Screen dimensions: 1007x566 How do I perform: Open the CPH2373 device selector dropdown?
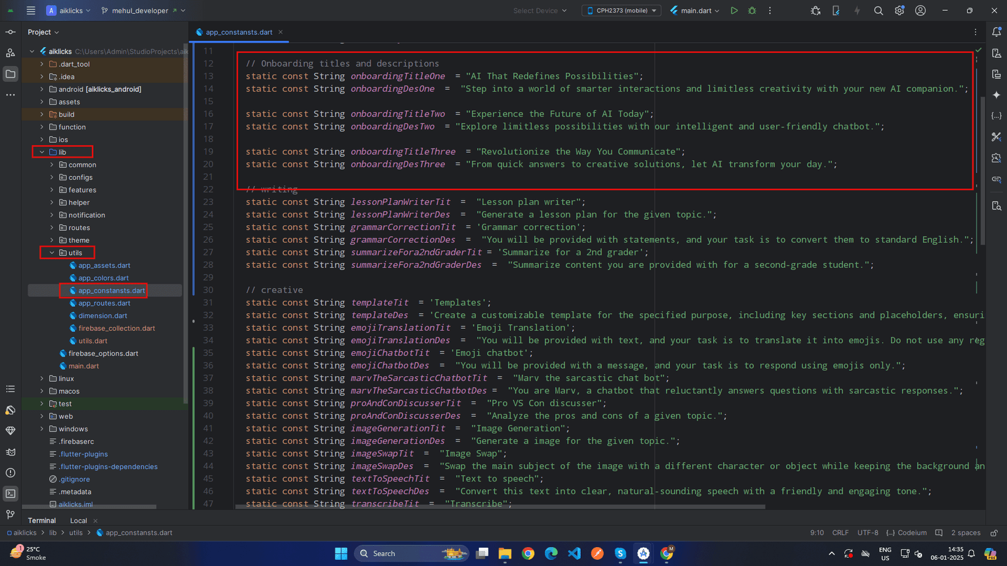[x=621, y=11]
